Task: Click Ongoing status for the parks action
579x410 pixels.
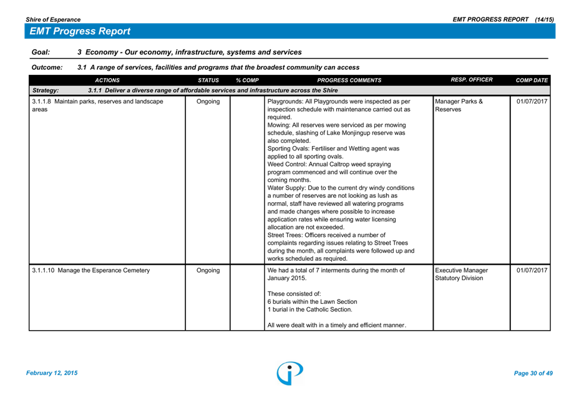Action: click(208, 102)
